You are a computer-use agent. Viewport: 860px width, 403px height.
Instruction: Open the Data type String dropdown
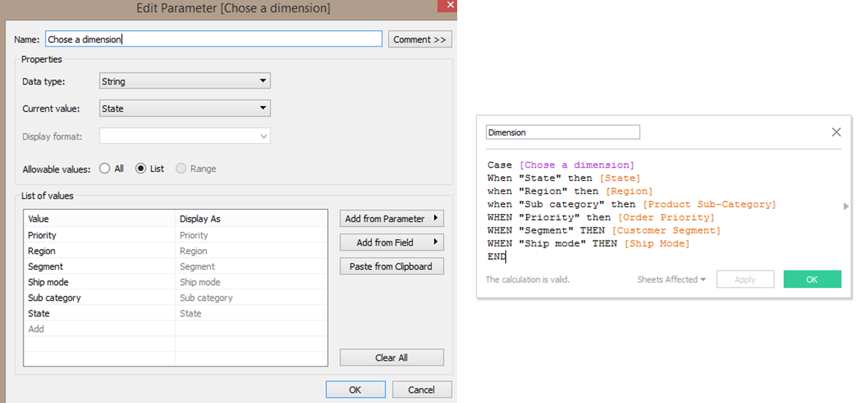coord(185,82)
